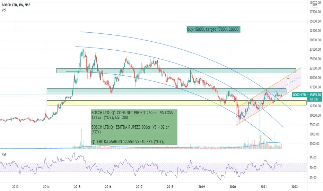Click the 7500.00 price scale label

[315, 125]
